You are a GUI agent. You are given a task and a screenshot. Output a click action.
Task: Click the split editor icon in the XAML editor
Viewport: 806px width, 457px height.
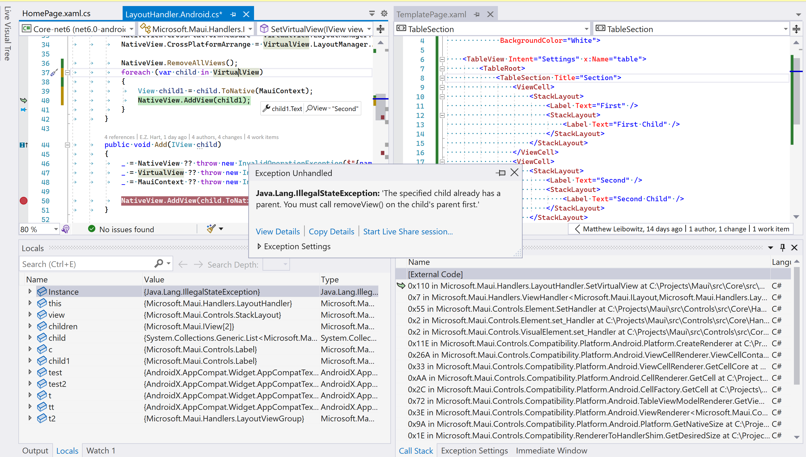pos(796,29)
